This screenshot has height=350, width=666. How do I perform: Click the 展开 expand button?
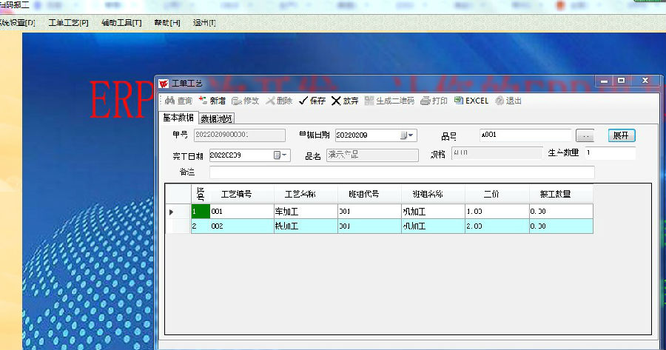click(622, 135)
